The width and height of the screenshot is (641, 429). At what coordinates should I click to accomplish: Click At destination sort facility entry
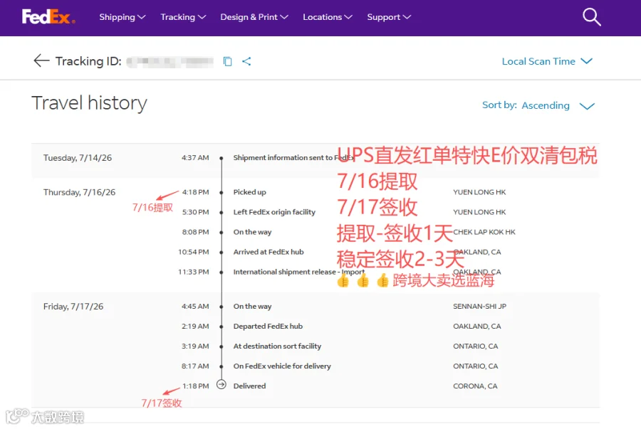tap(277, 346)
